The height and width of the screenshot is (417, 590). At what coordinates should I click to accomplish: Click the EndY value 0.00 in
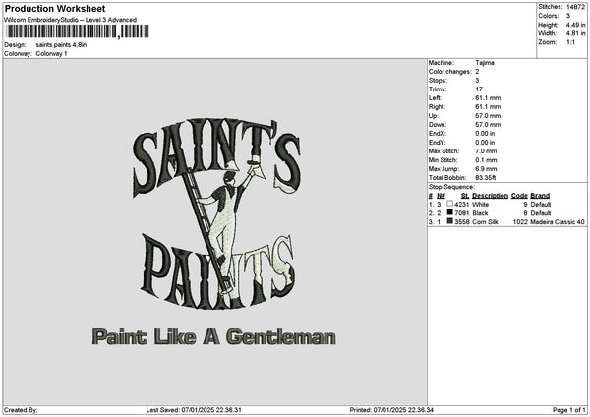pos(485,143)
